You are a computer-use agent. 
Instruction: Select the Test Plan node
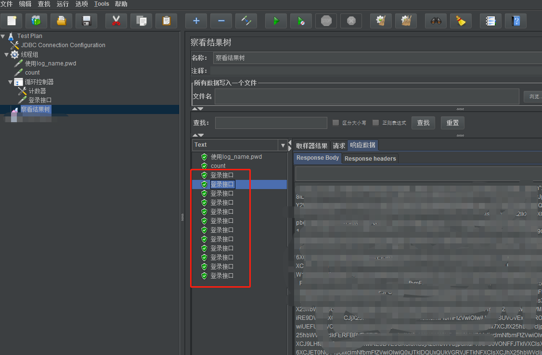tap(29, 36)
